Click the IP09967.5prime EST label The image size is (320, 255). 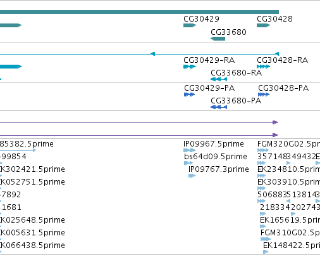pyautogui.click(x=214, y=144)
